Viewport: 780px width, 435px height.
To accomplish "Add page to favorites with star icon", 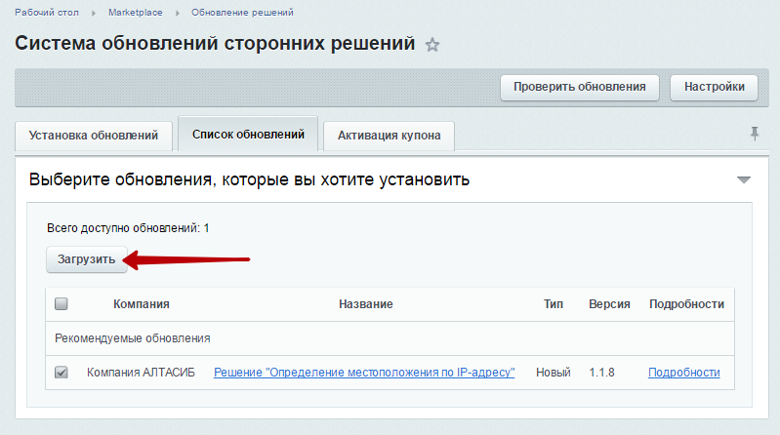I will 432,45.
